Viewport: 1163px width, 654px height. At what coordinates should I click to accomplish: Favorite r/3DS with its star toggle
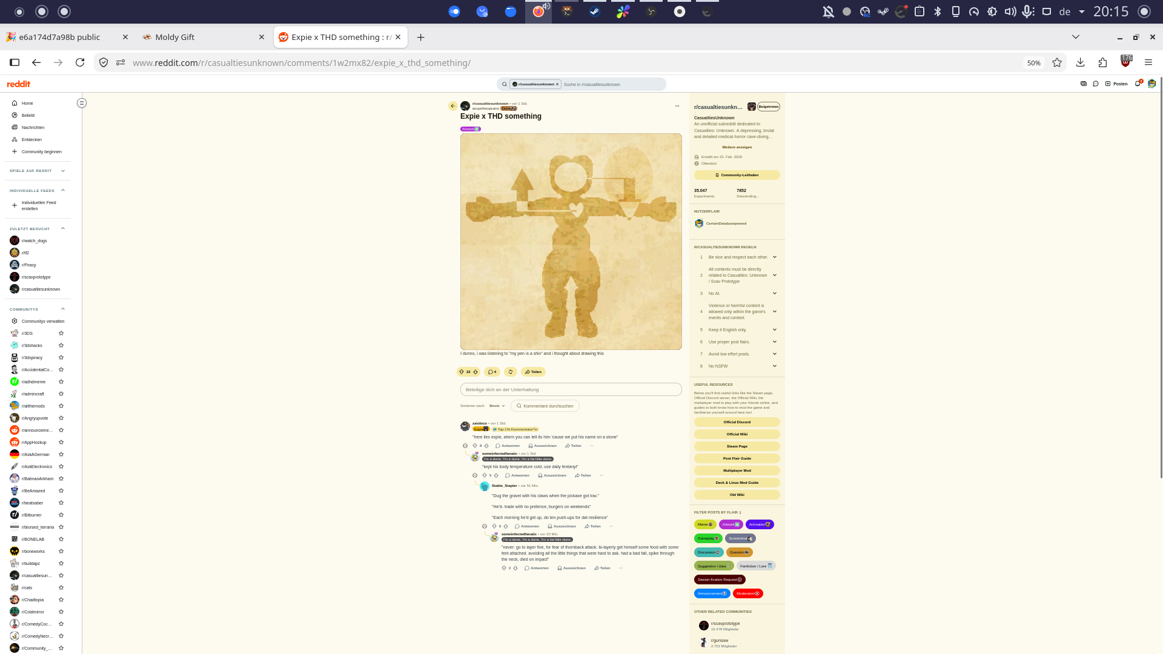click(x=61, y=333)
